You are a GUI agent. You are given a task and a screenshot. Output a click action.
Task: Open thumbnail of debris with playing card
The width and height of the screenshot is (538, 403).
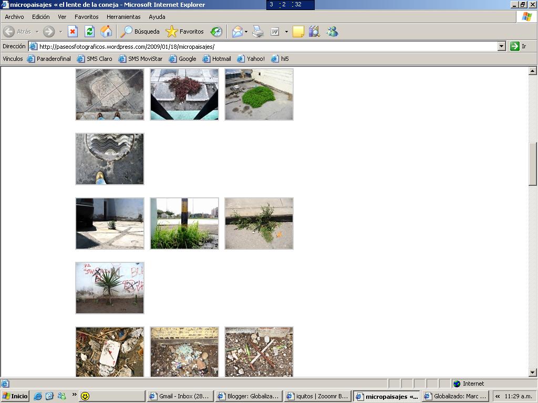coord(110,352)
